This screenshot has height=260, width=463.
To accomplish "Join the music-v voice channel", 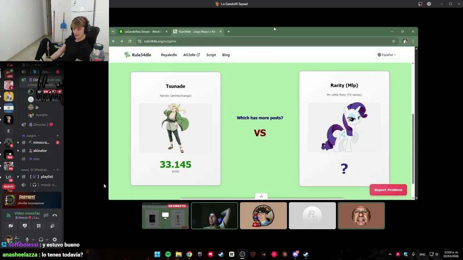I will pyautogui.click(x=40, y=185).
